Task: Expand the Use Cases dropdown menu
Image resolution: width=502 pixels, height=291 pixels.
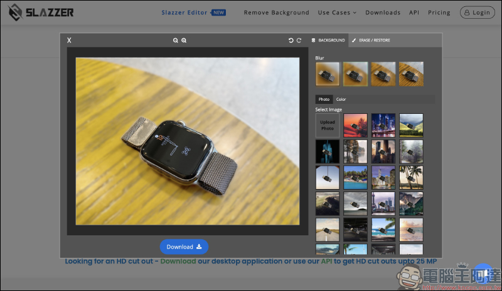Action: click(337, 13)
